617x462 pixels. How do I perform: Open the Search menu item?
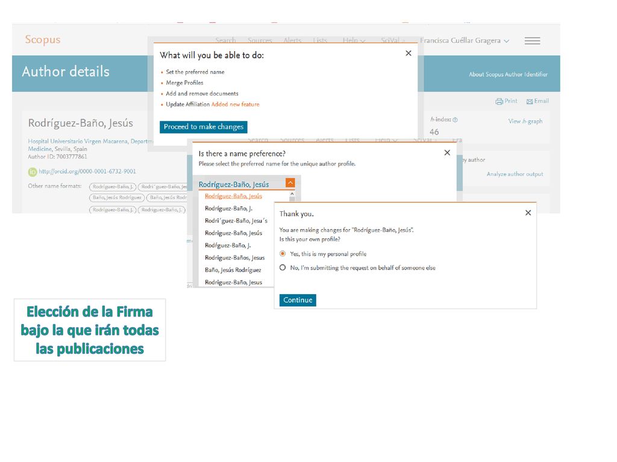[225, 40]
